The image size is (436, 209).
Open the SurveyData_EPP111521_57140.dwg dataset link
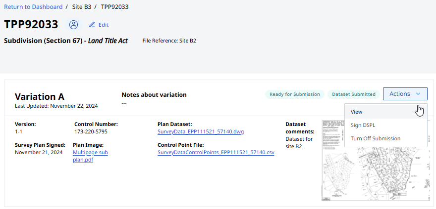point(201,132)
